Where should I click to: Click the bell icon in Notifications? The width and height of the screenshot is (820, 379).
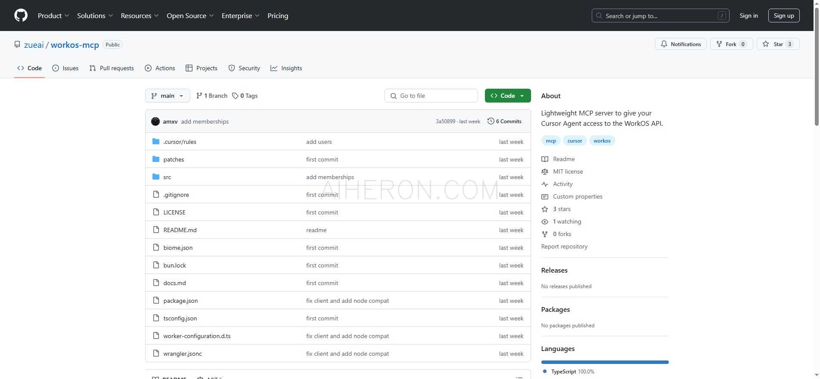(664, 44)
